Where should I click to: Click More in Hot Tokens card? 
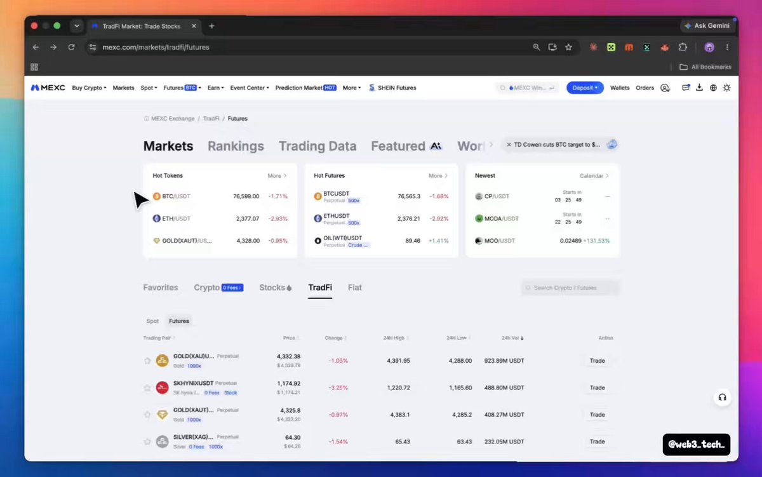coord(277,176)
